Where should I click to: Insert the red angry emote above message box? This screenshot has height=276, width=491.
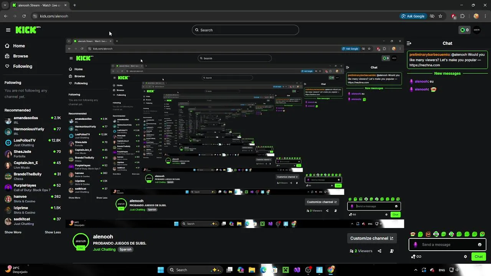(x=428, y=234)
